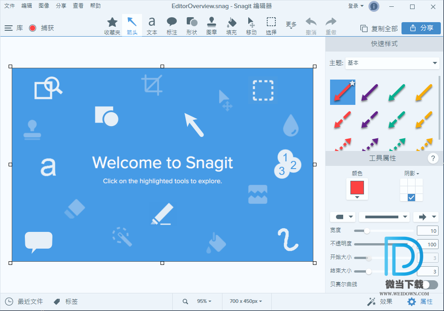Click the zoom magnifier icon in status bar
This screenshot has width=444, height=311.
(x=185, y=302)
